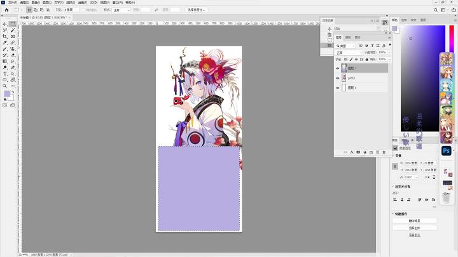Click the purple foreground color swatch

(7, 94)
